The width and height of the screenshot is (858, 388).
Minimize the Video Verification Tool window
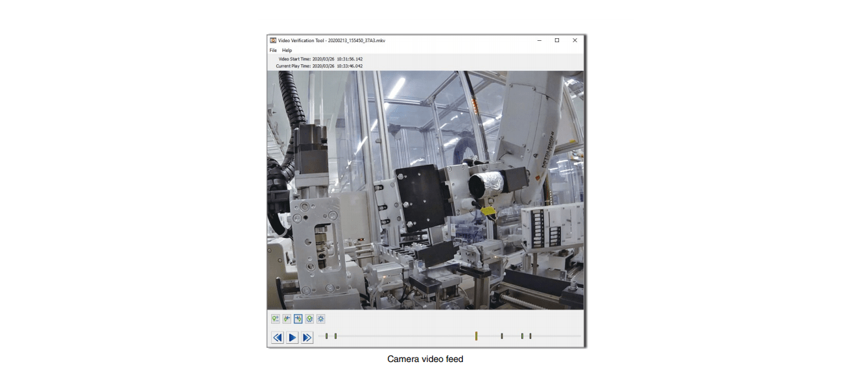tap(539, 40)
